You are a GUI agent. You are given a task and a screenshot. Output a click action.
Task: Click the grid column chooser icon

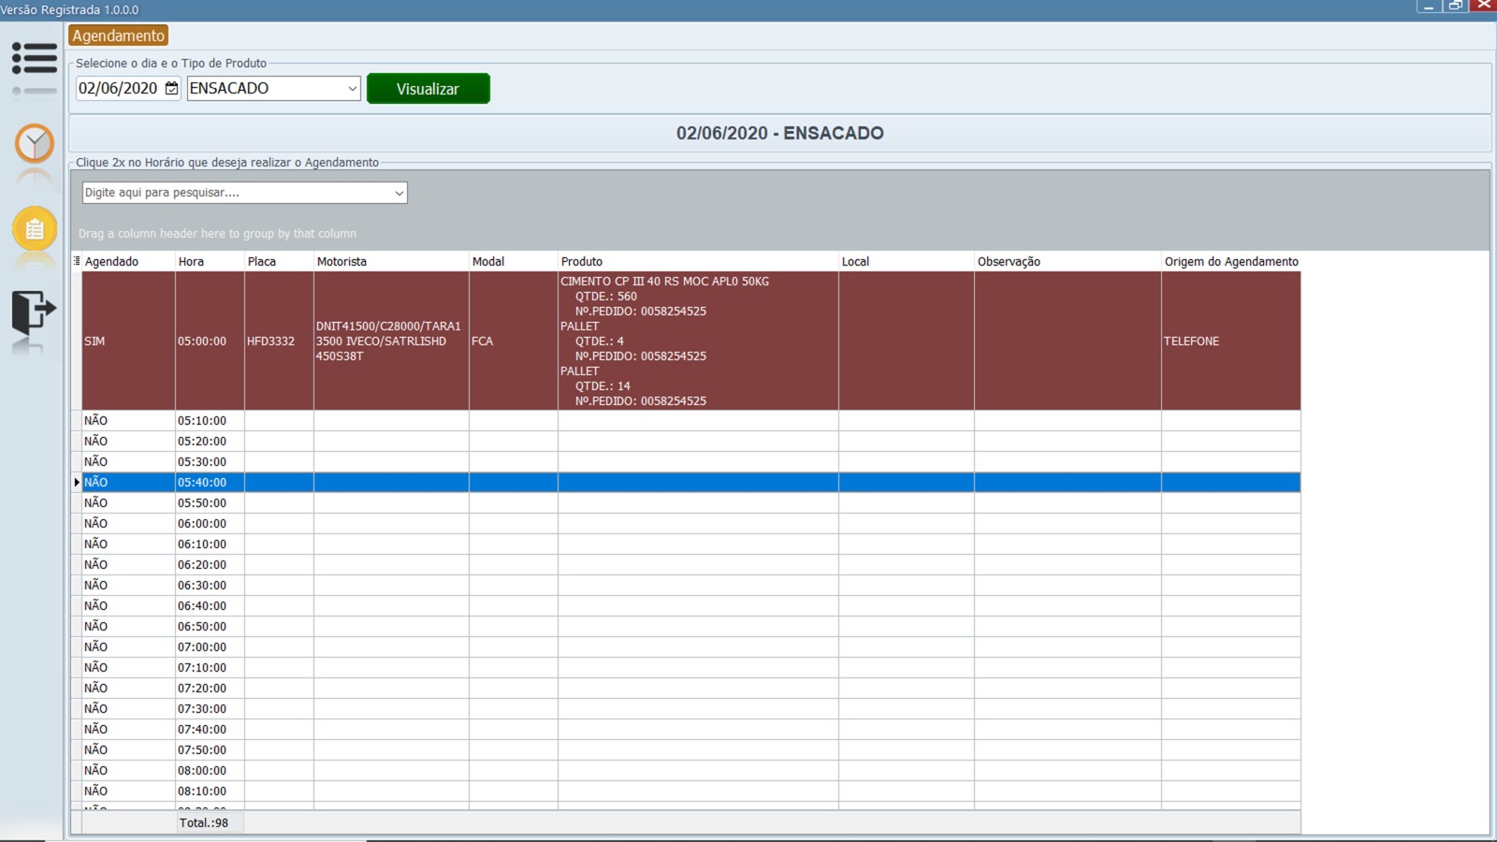tap(77, 261)
